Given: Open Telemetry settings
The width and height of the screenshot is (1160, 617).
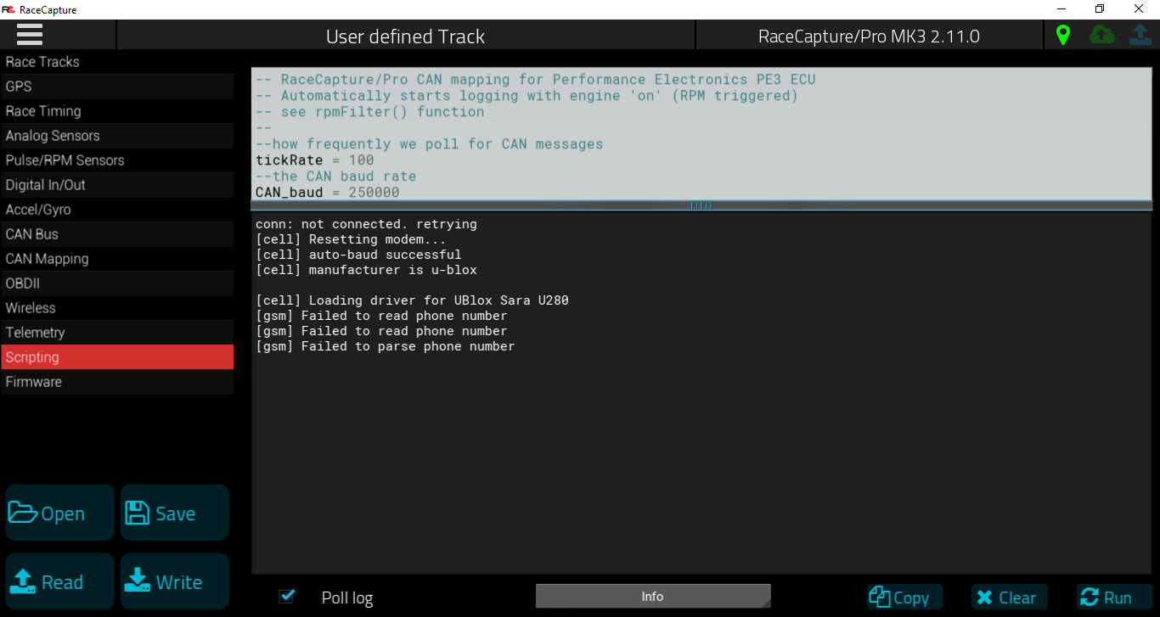Looking at the screenshot, I should click(x=117, y=333).
